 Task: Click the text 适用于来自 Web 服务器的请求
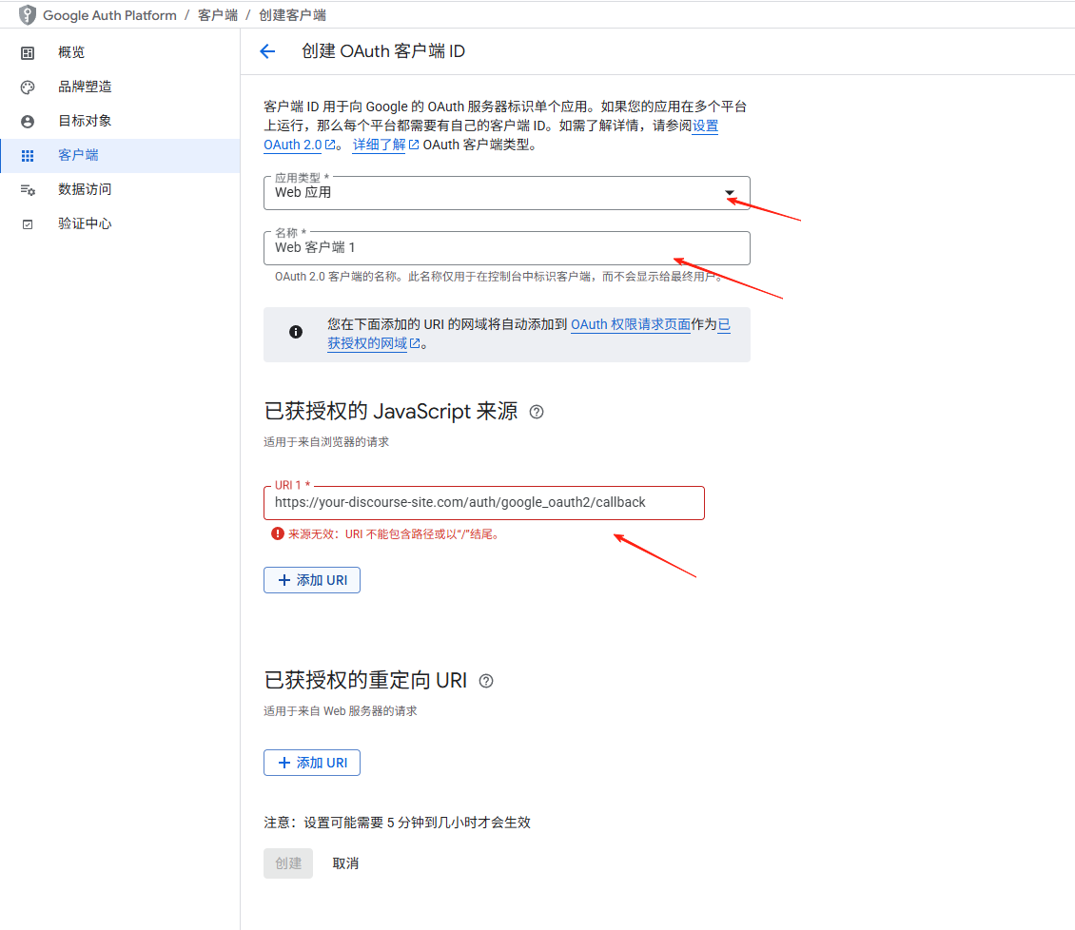(x=340, y=710)
